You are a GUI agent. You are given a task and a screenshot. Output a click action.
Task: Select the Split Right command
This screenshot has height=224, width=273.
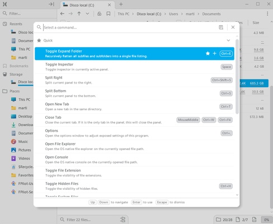pyautogui.click(x=134, y=80)
